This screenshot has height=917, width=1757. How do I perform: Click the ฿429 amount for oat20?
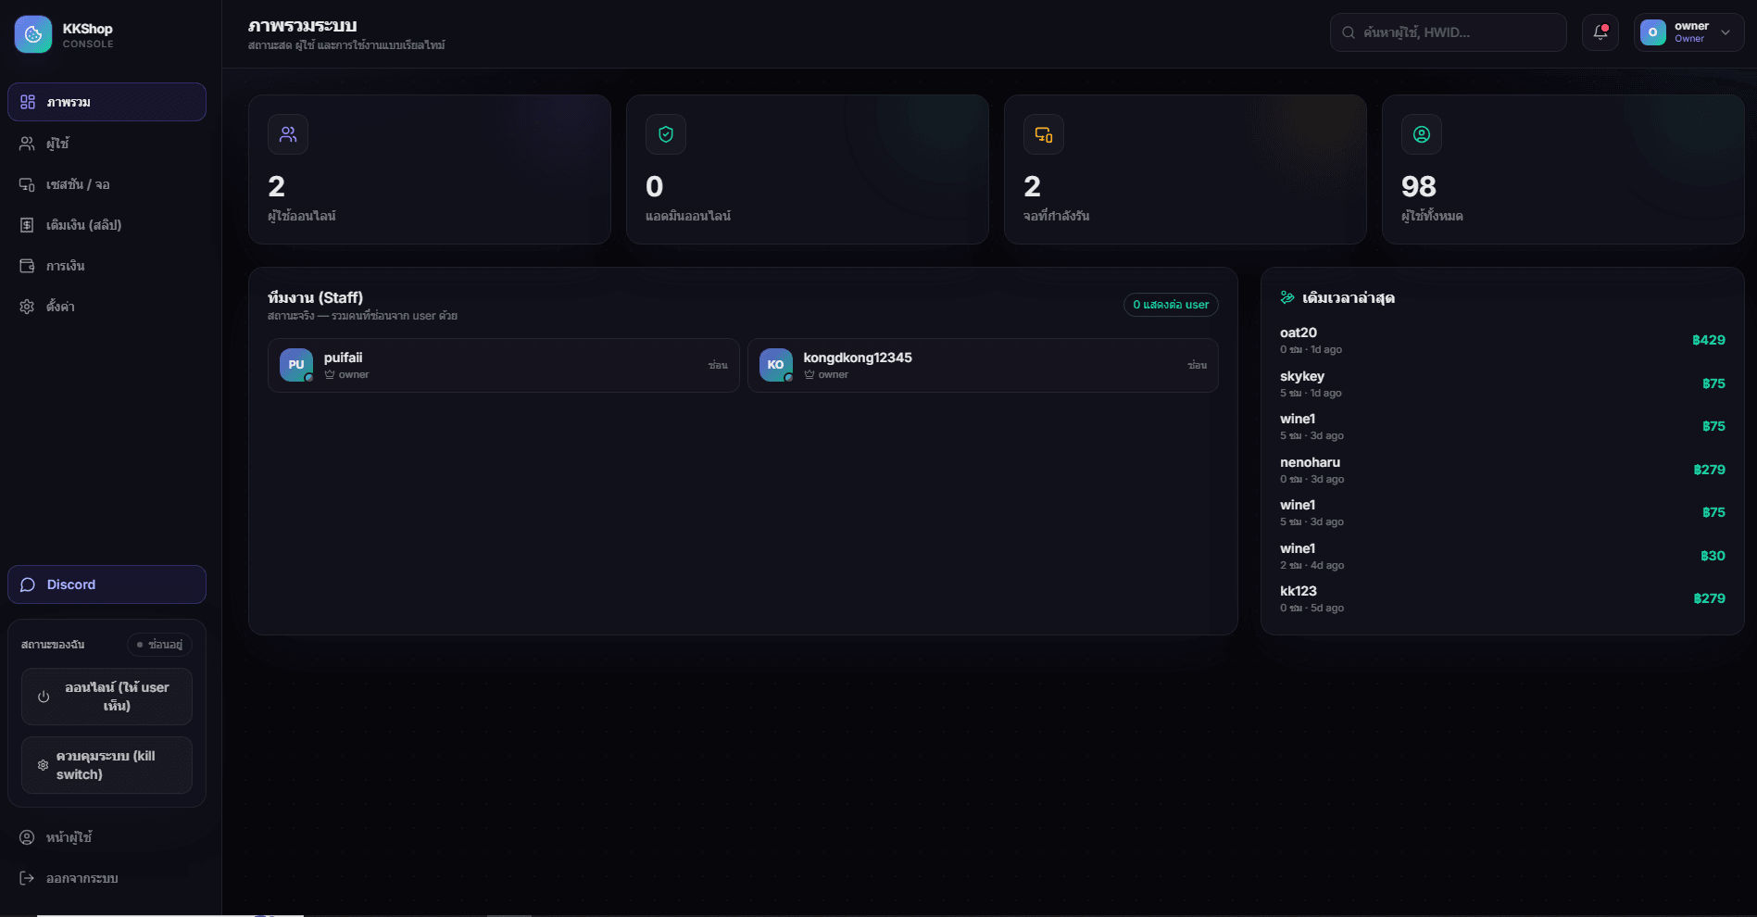tap(1709, 340)
